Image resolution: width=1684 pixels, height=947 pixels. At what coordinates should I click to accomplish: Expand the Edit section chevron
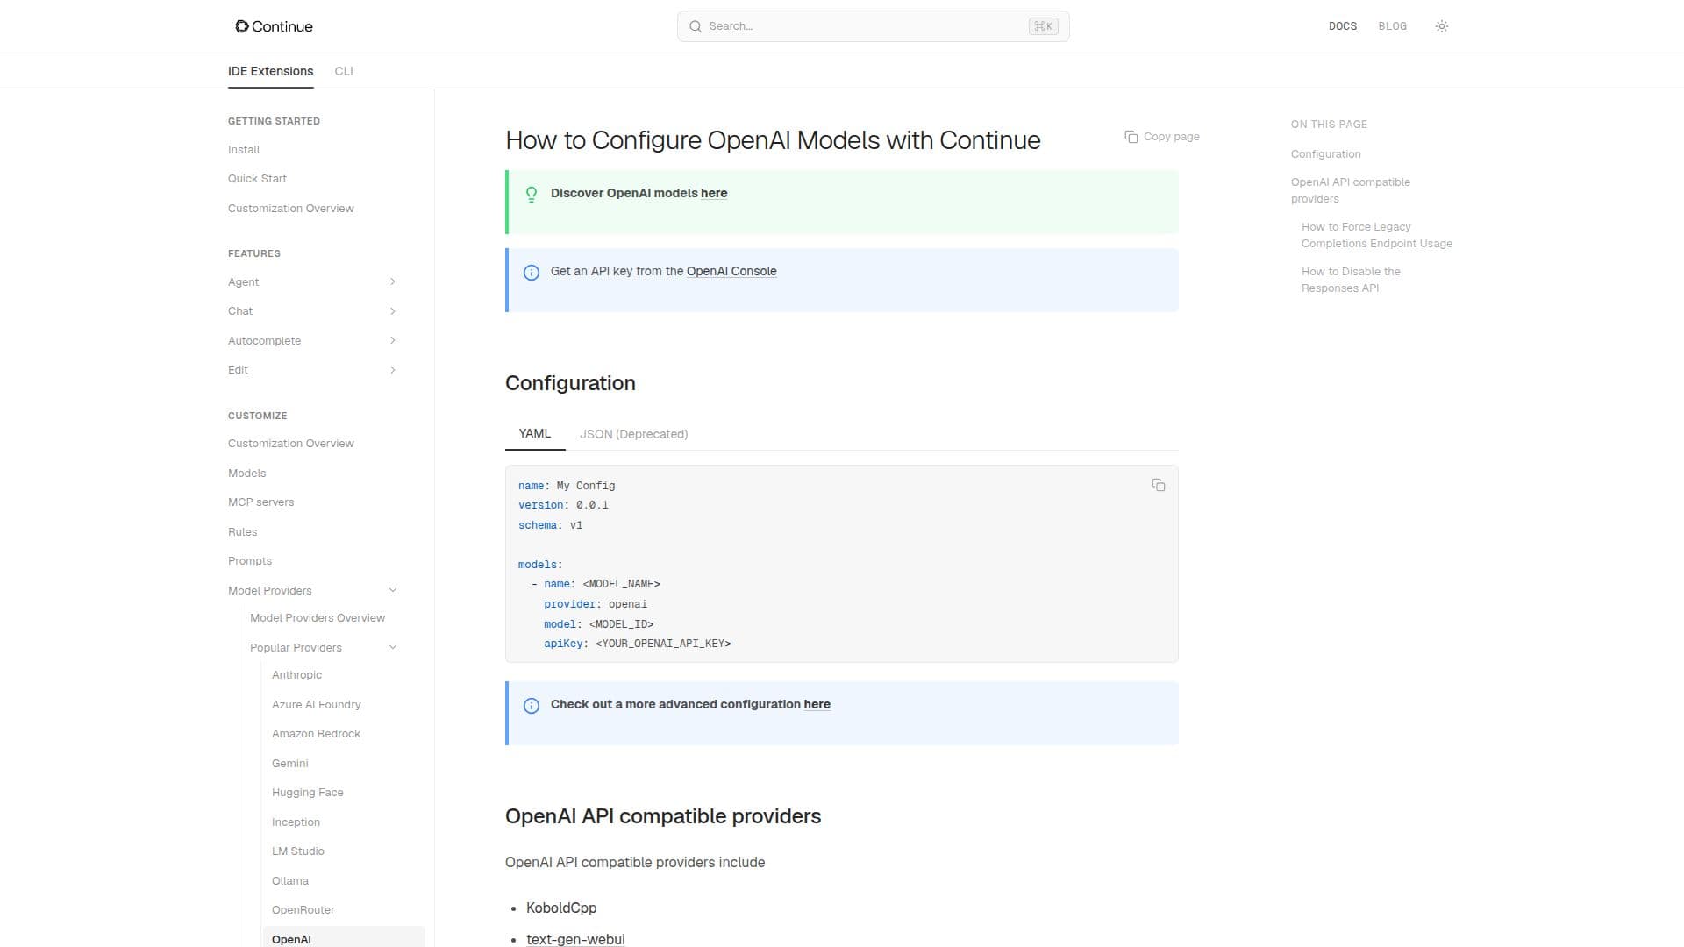tap(392, 370)
